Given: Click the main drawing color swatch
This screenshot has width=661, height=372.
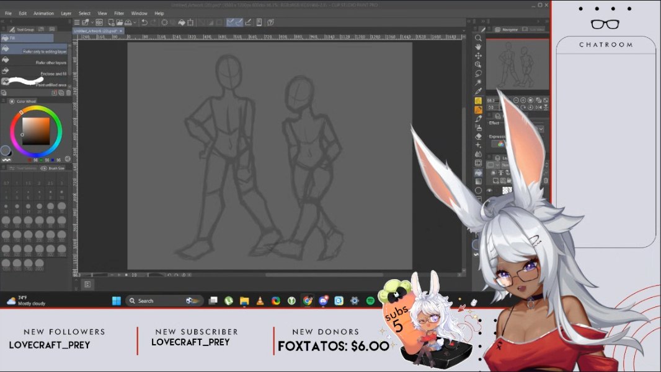Looking at the screenshot, I should click(x=5, y=150).
